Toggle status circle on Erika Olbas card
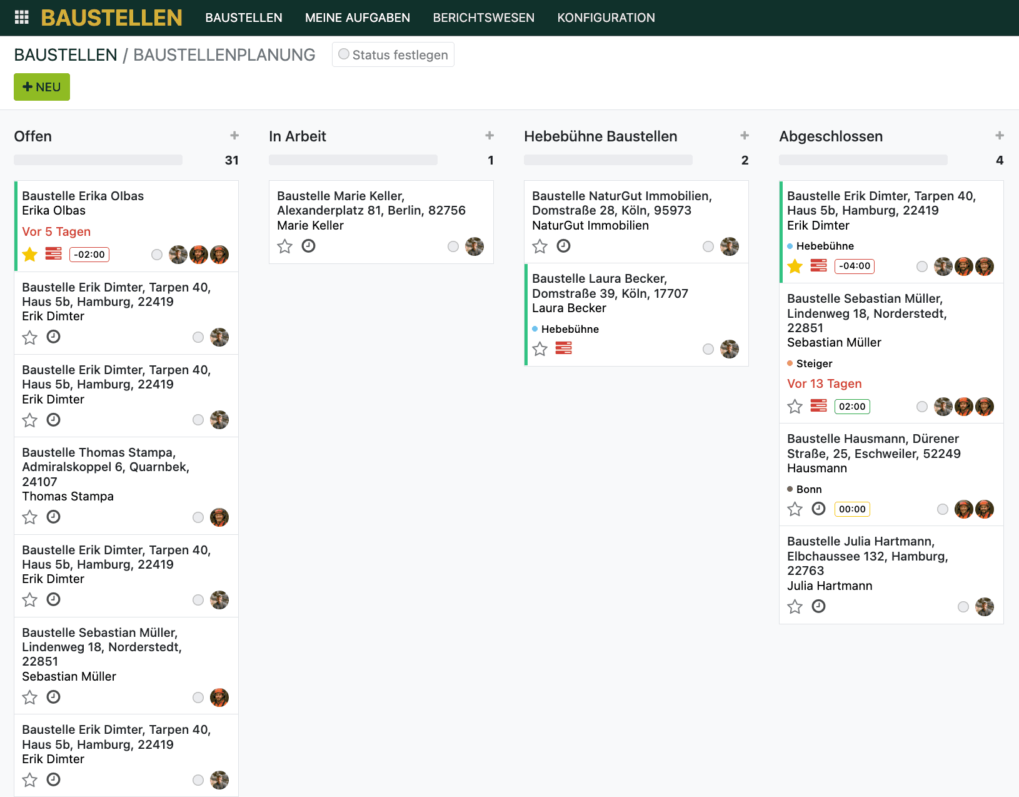 [x=157, y=255]
